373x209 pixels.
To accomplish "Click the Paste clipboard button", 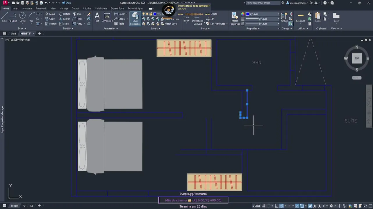I will tap(318, 17).
